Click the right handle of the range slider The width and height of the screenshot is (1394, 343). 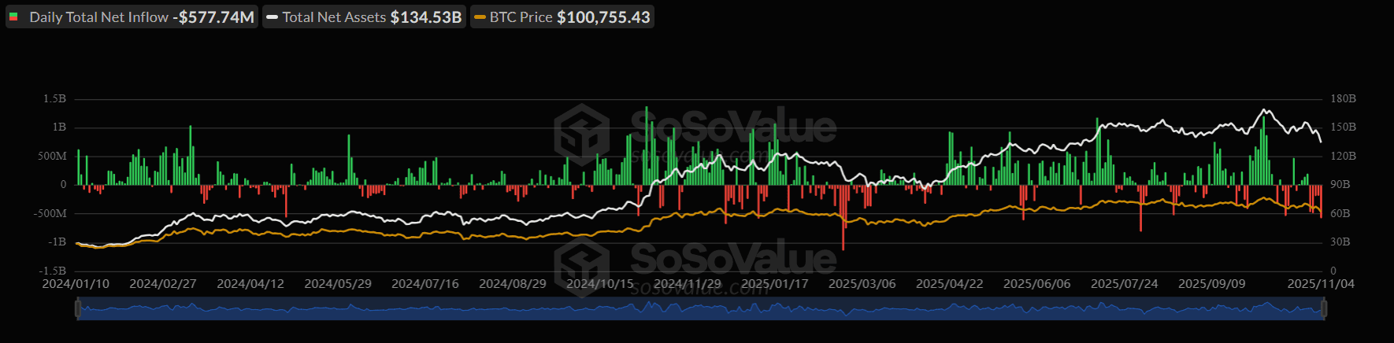[1324, 309]
